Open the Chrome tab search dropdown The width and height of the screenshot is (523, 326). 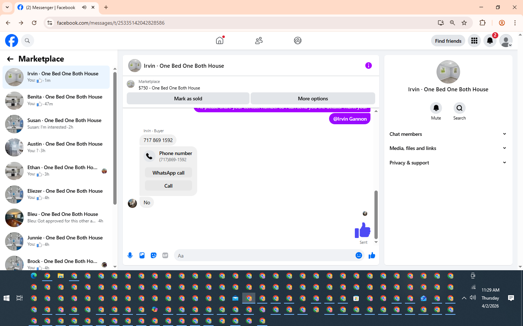[x=7, y=7]
